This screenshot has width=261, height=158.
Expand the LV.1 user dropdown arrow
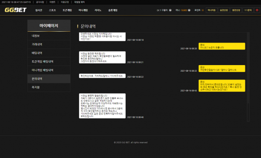tap(170, 10)
